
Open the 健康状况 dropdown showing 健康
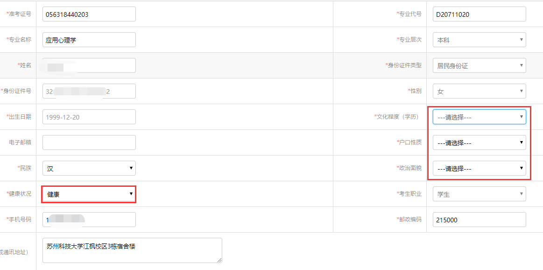(89, 194)
